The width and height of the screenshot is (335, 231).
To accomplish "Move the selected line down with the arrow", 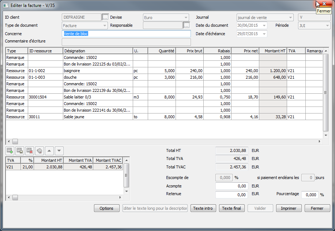I will [59, 150].
